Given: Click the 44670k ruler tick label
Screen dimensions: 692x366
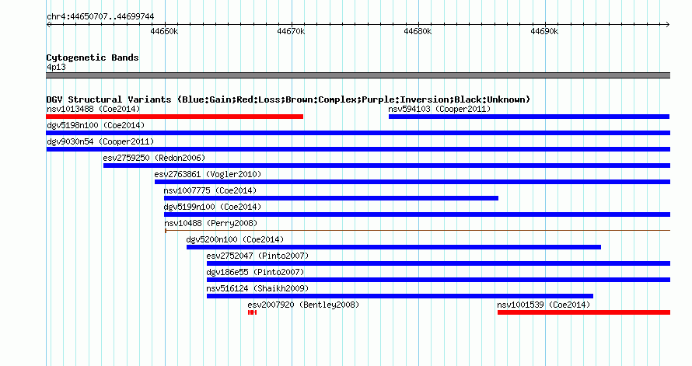Looking at the screenshot, I should 291,31.
